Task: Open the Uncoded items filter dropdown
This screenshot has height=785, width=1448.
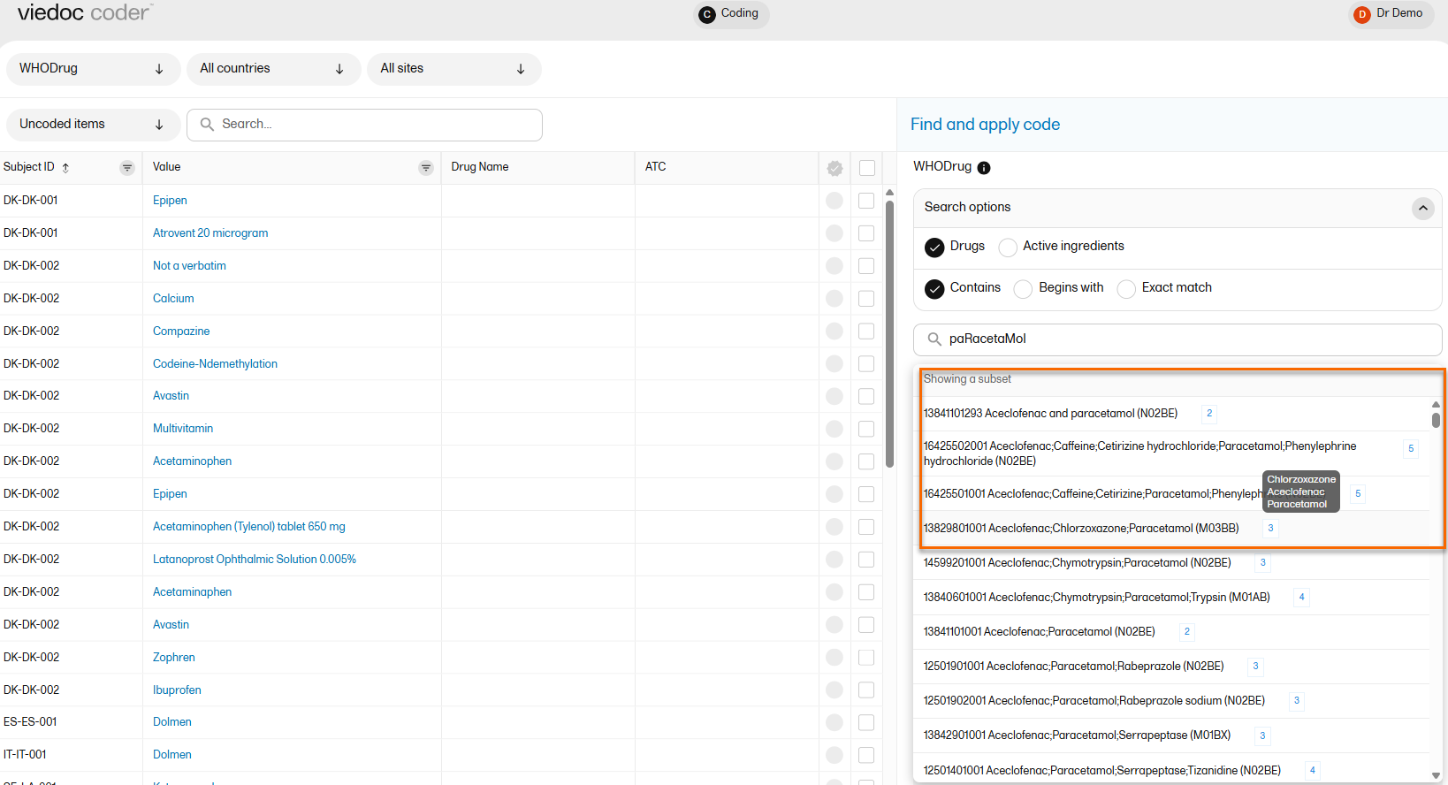Action: (x=93, y=125)
